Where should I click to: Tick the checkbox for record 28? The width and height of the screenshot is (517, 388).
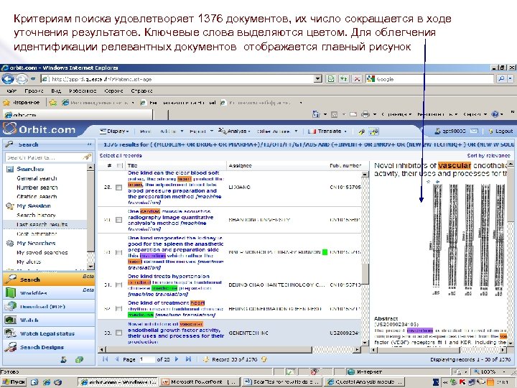[x=118, y=188]
